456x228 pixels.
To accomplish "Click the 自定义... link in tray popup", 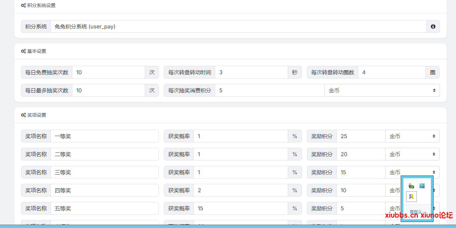I will coord(417,212).
